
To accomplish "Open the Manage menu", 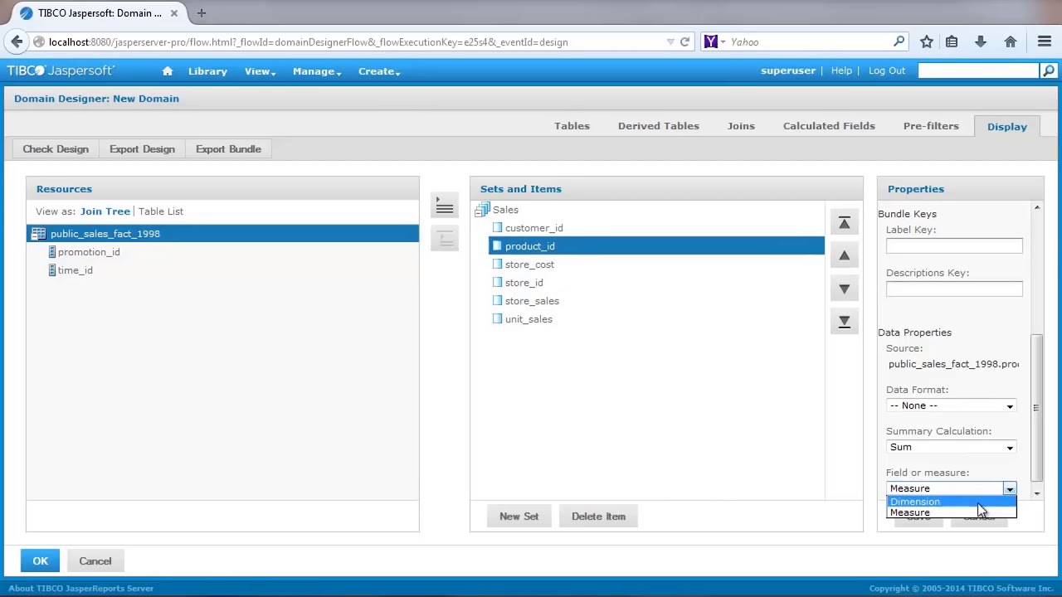I will tap(316, 71).
